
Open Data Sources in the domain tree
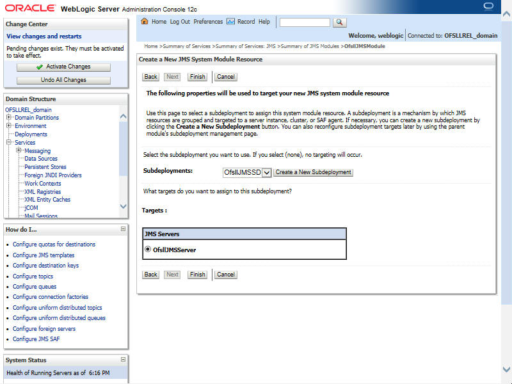(41, 158)
